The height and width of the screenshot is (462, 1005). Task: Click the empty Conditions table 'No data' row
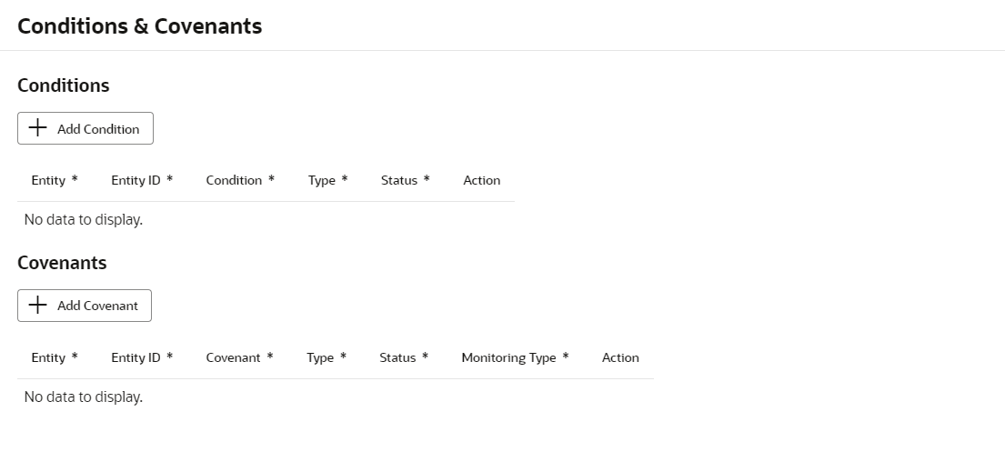point(84,219)
